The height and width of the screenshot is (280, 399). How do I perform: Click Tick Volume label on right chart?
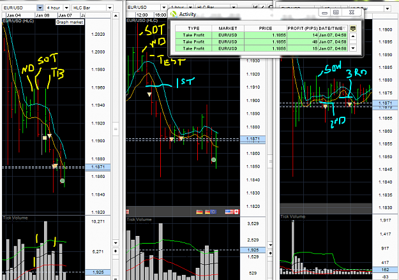point(293,217)
